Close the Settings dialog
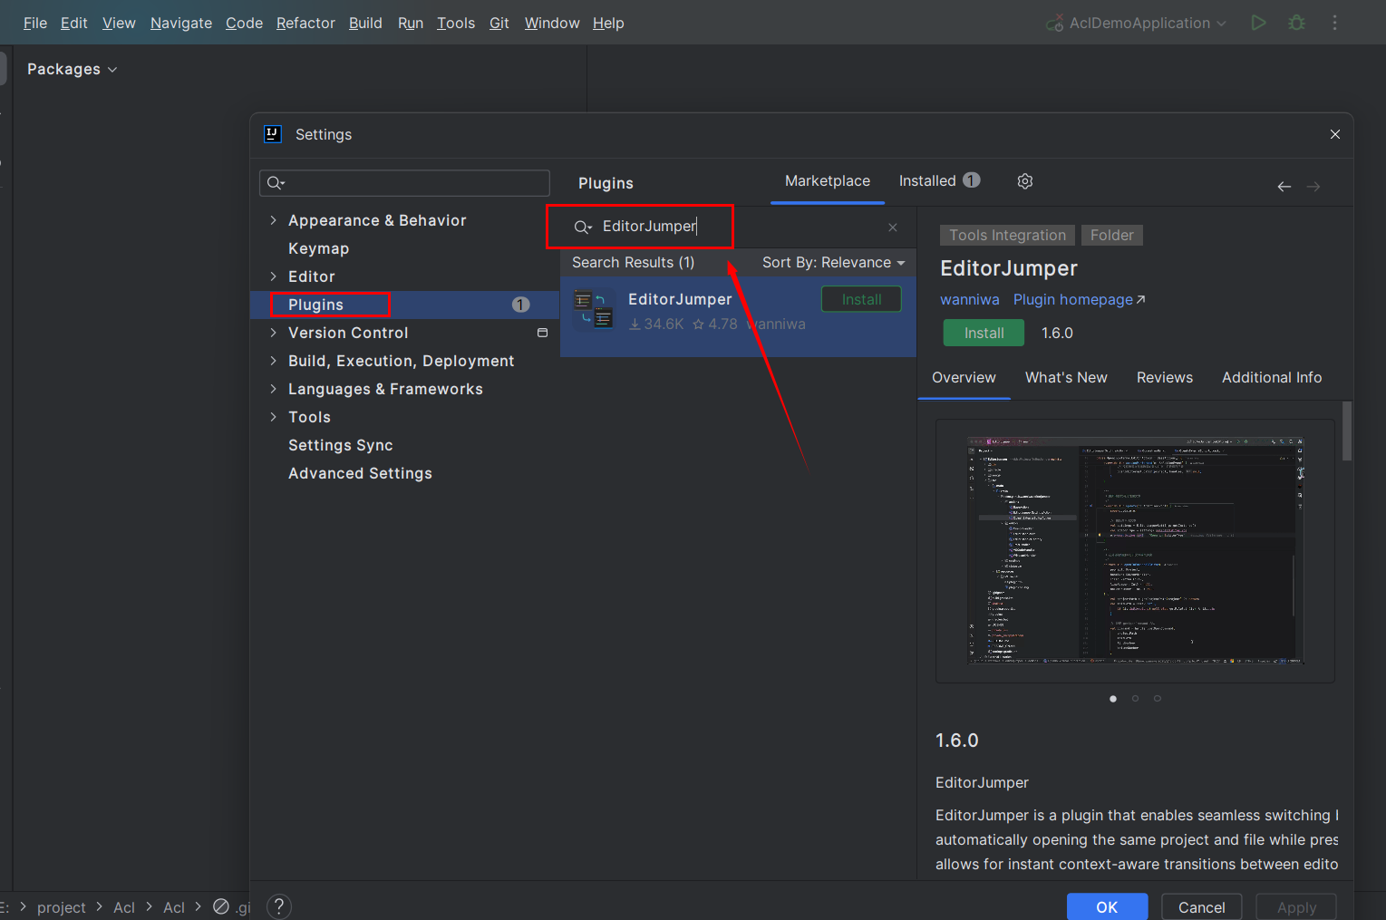This screenshot has height=920, width=1386. click(1335, 134)
